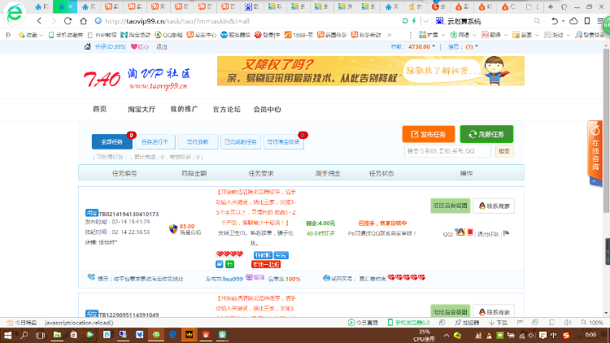This screenshot has height=343, width=610.
Task: Click the 搜索 search button
Action: pos(504,151)
